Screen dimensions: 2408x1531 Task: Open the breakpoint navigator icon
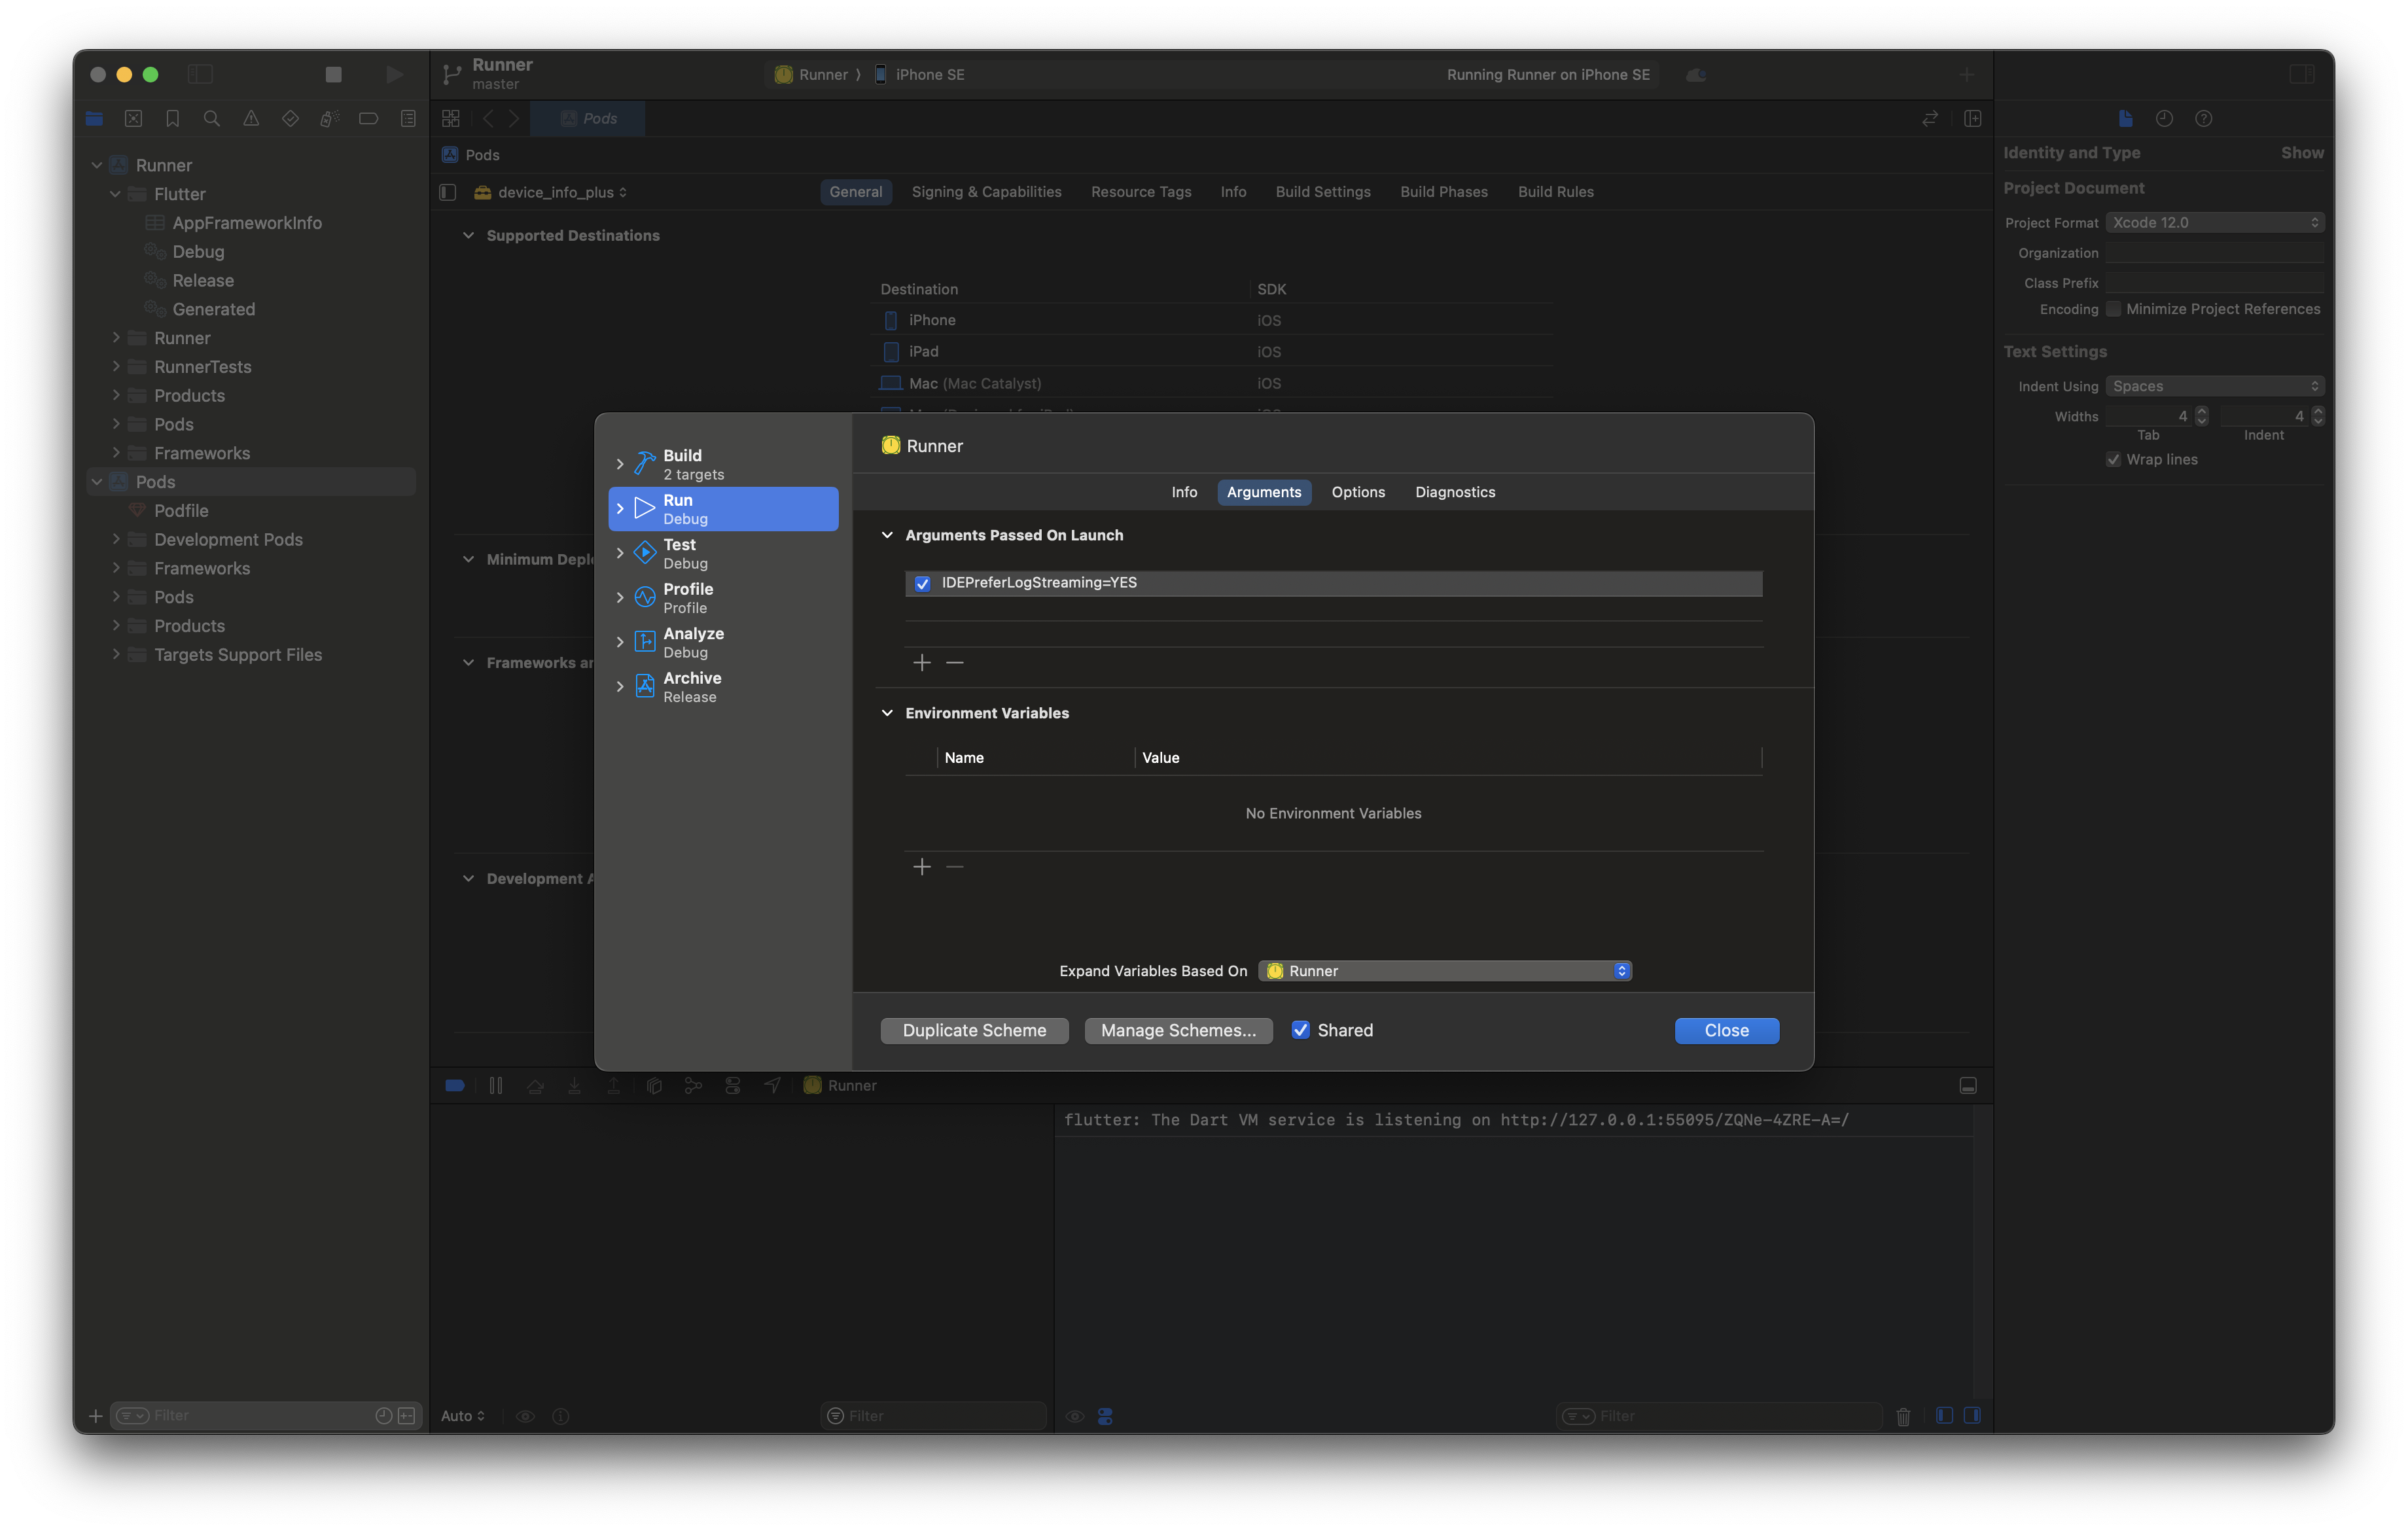click(x=368, y=118)
